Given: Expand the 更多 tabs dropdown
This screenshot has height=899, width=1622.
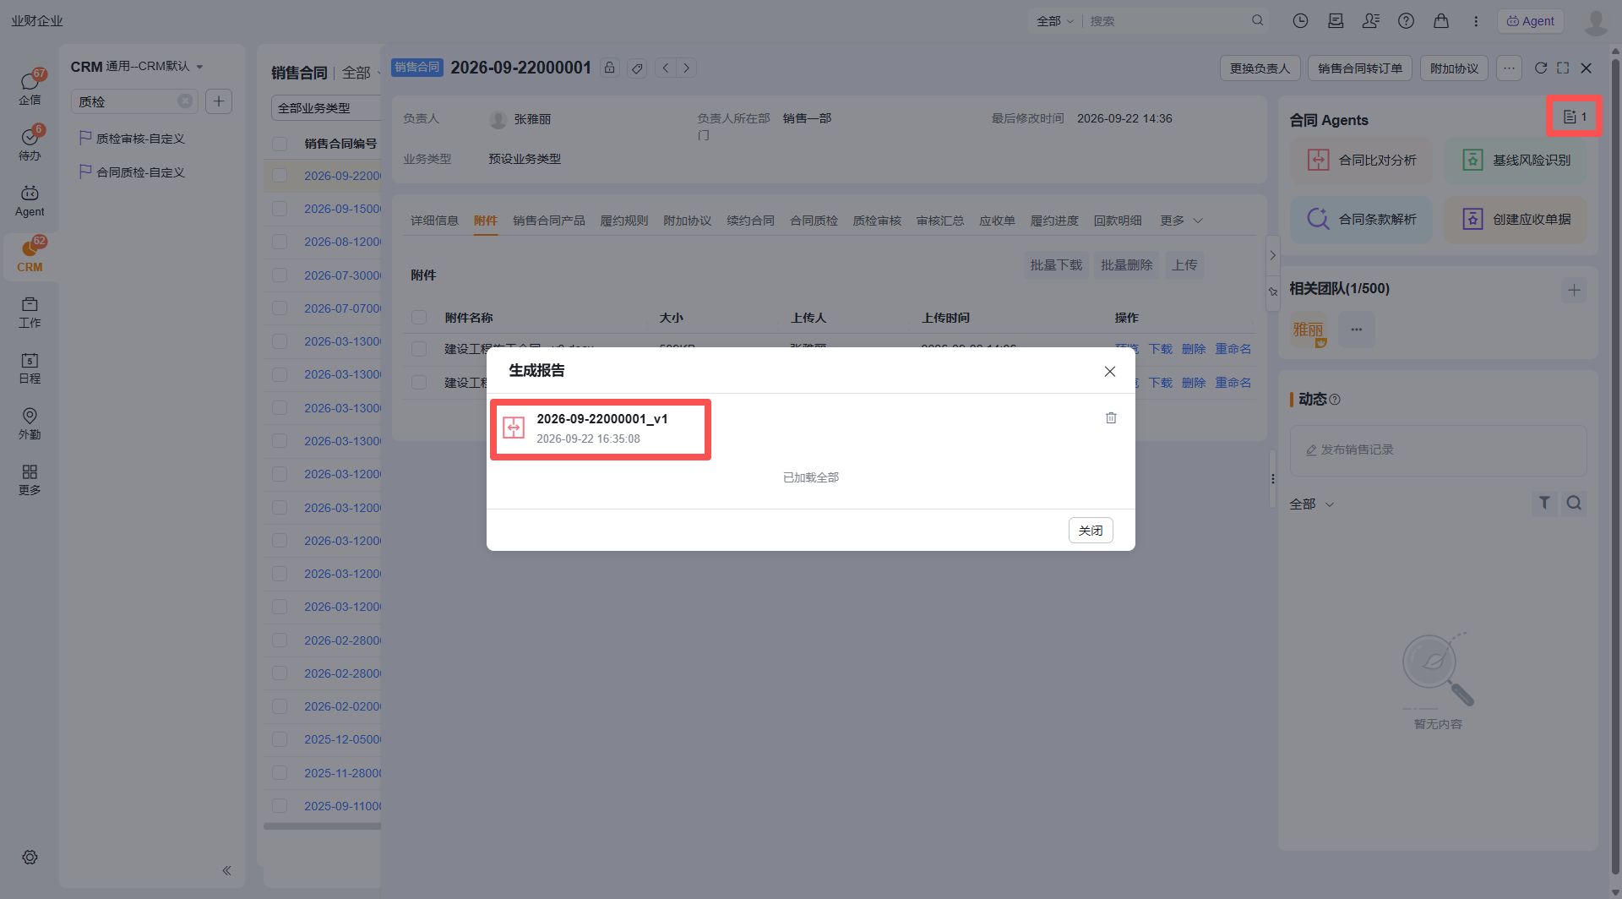Looking at the screenshot, I should click(1181, 221).
